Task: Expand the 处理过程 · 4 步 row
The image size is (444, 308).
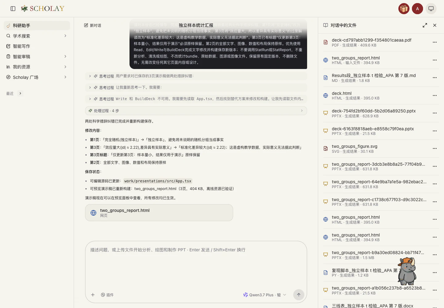Action: 196,111
